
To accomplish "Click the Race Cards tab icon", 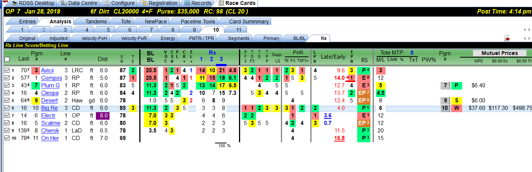I will [221, 3].
